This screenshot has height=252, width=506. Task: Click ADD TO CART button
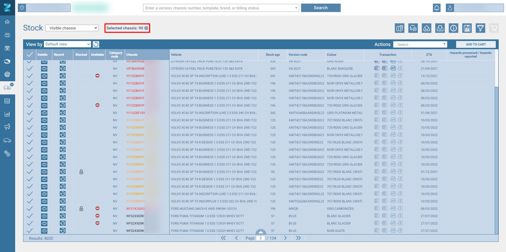[476, 44]
